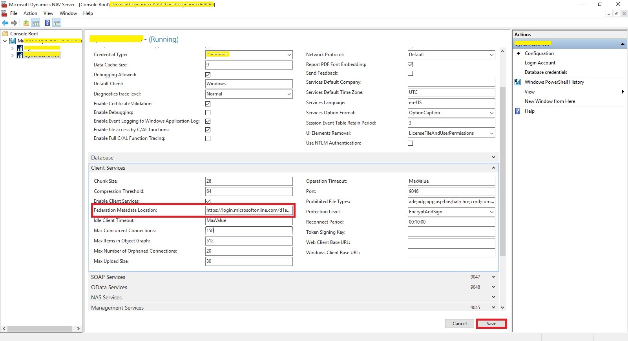Viewport: 628px width, 341px height.
Task: Toggle Show/Hide Action Pane toolbar icon
Action: pos(57,23)
